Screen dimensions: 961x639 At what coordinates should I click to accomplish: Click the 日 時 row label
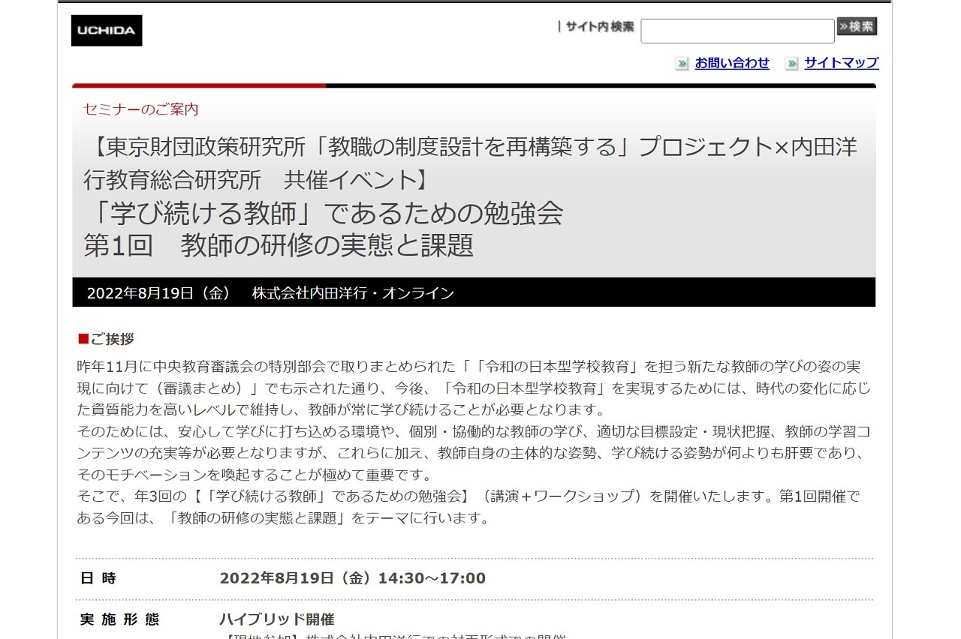coord(98,578)
